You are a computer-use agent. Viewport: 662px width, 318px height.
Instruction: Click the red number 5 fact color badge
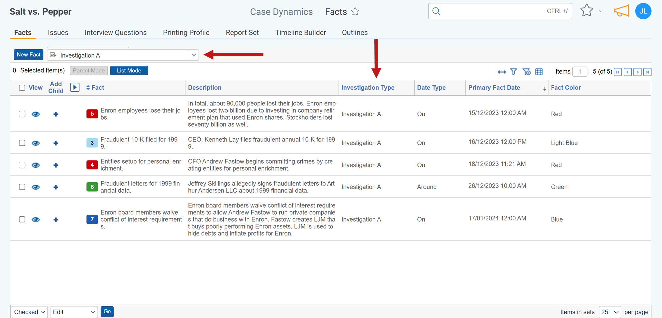[x=92, y=114]
